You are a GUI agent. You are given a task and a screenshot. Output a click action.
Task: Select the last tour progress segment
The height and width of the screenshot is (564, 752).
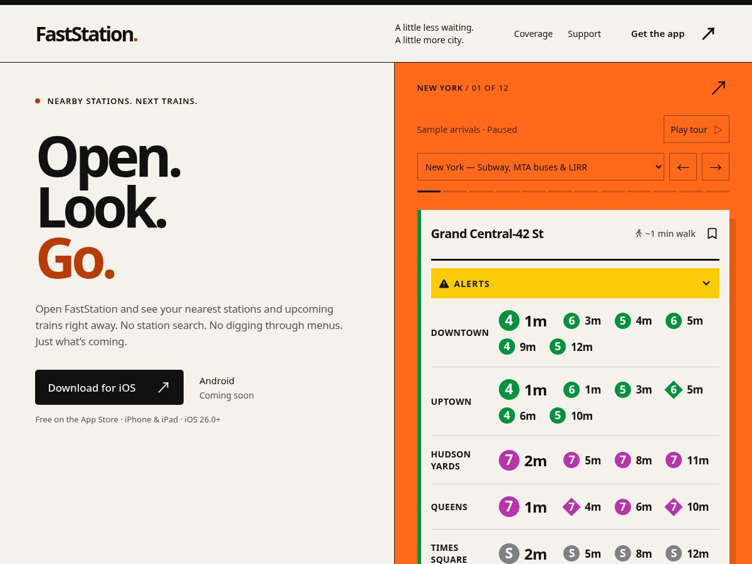click(718, 191)
